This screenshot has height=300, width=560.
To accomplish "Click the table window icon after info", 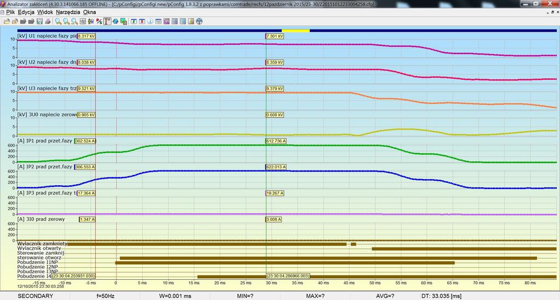I will click(158, 21).
